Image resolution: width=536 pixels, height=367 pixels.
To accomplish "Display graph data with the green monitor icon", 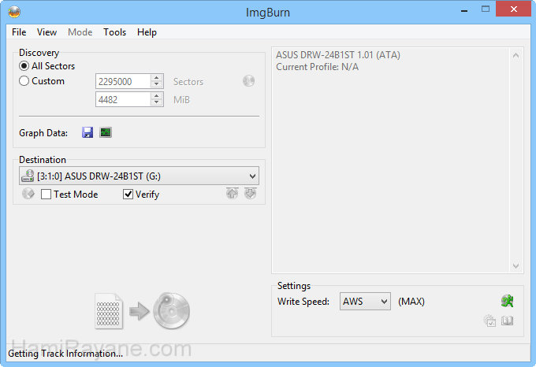I will click(106, 132).
